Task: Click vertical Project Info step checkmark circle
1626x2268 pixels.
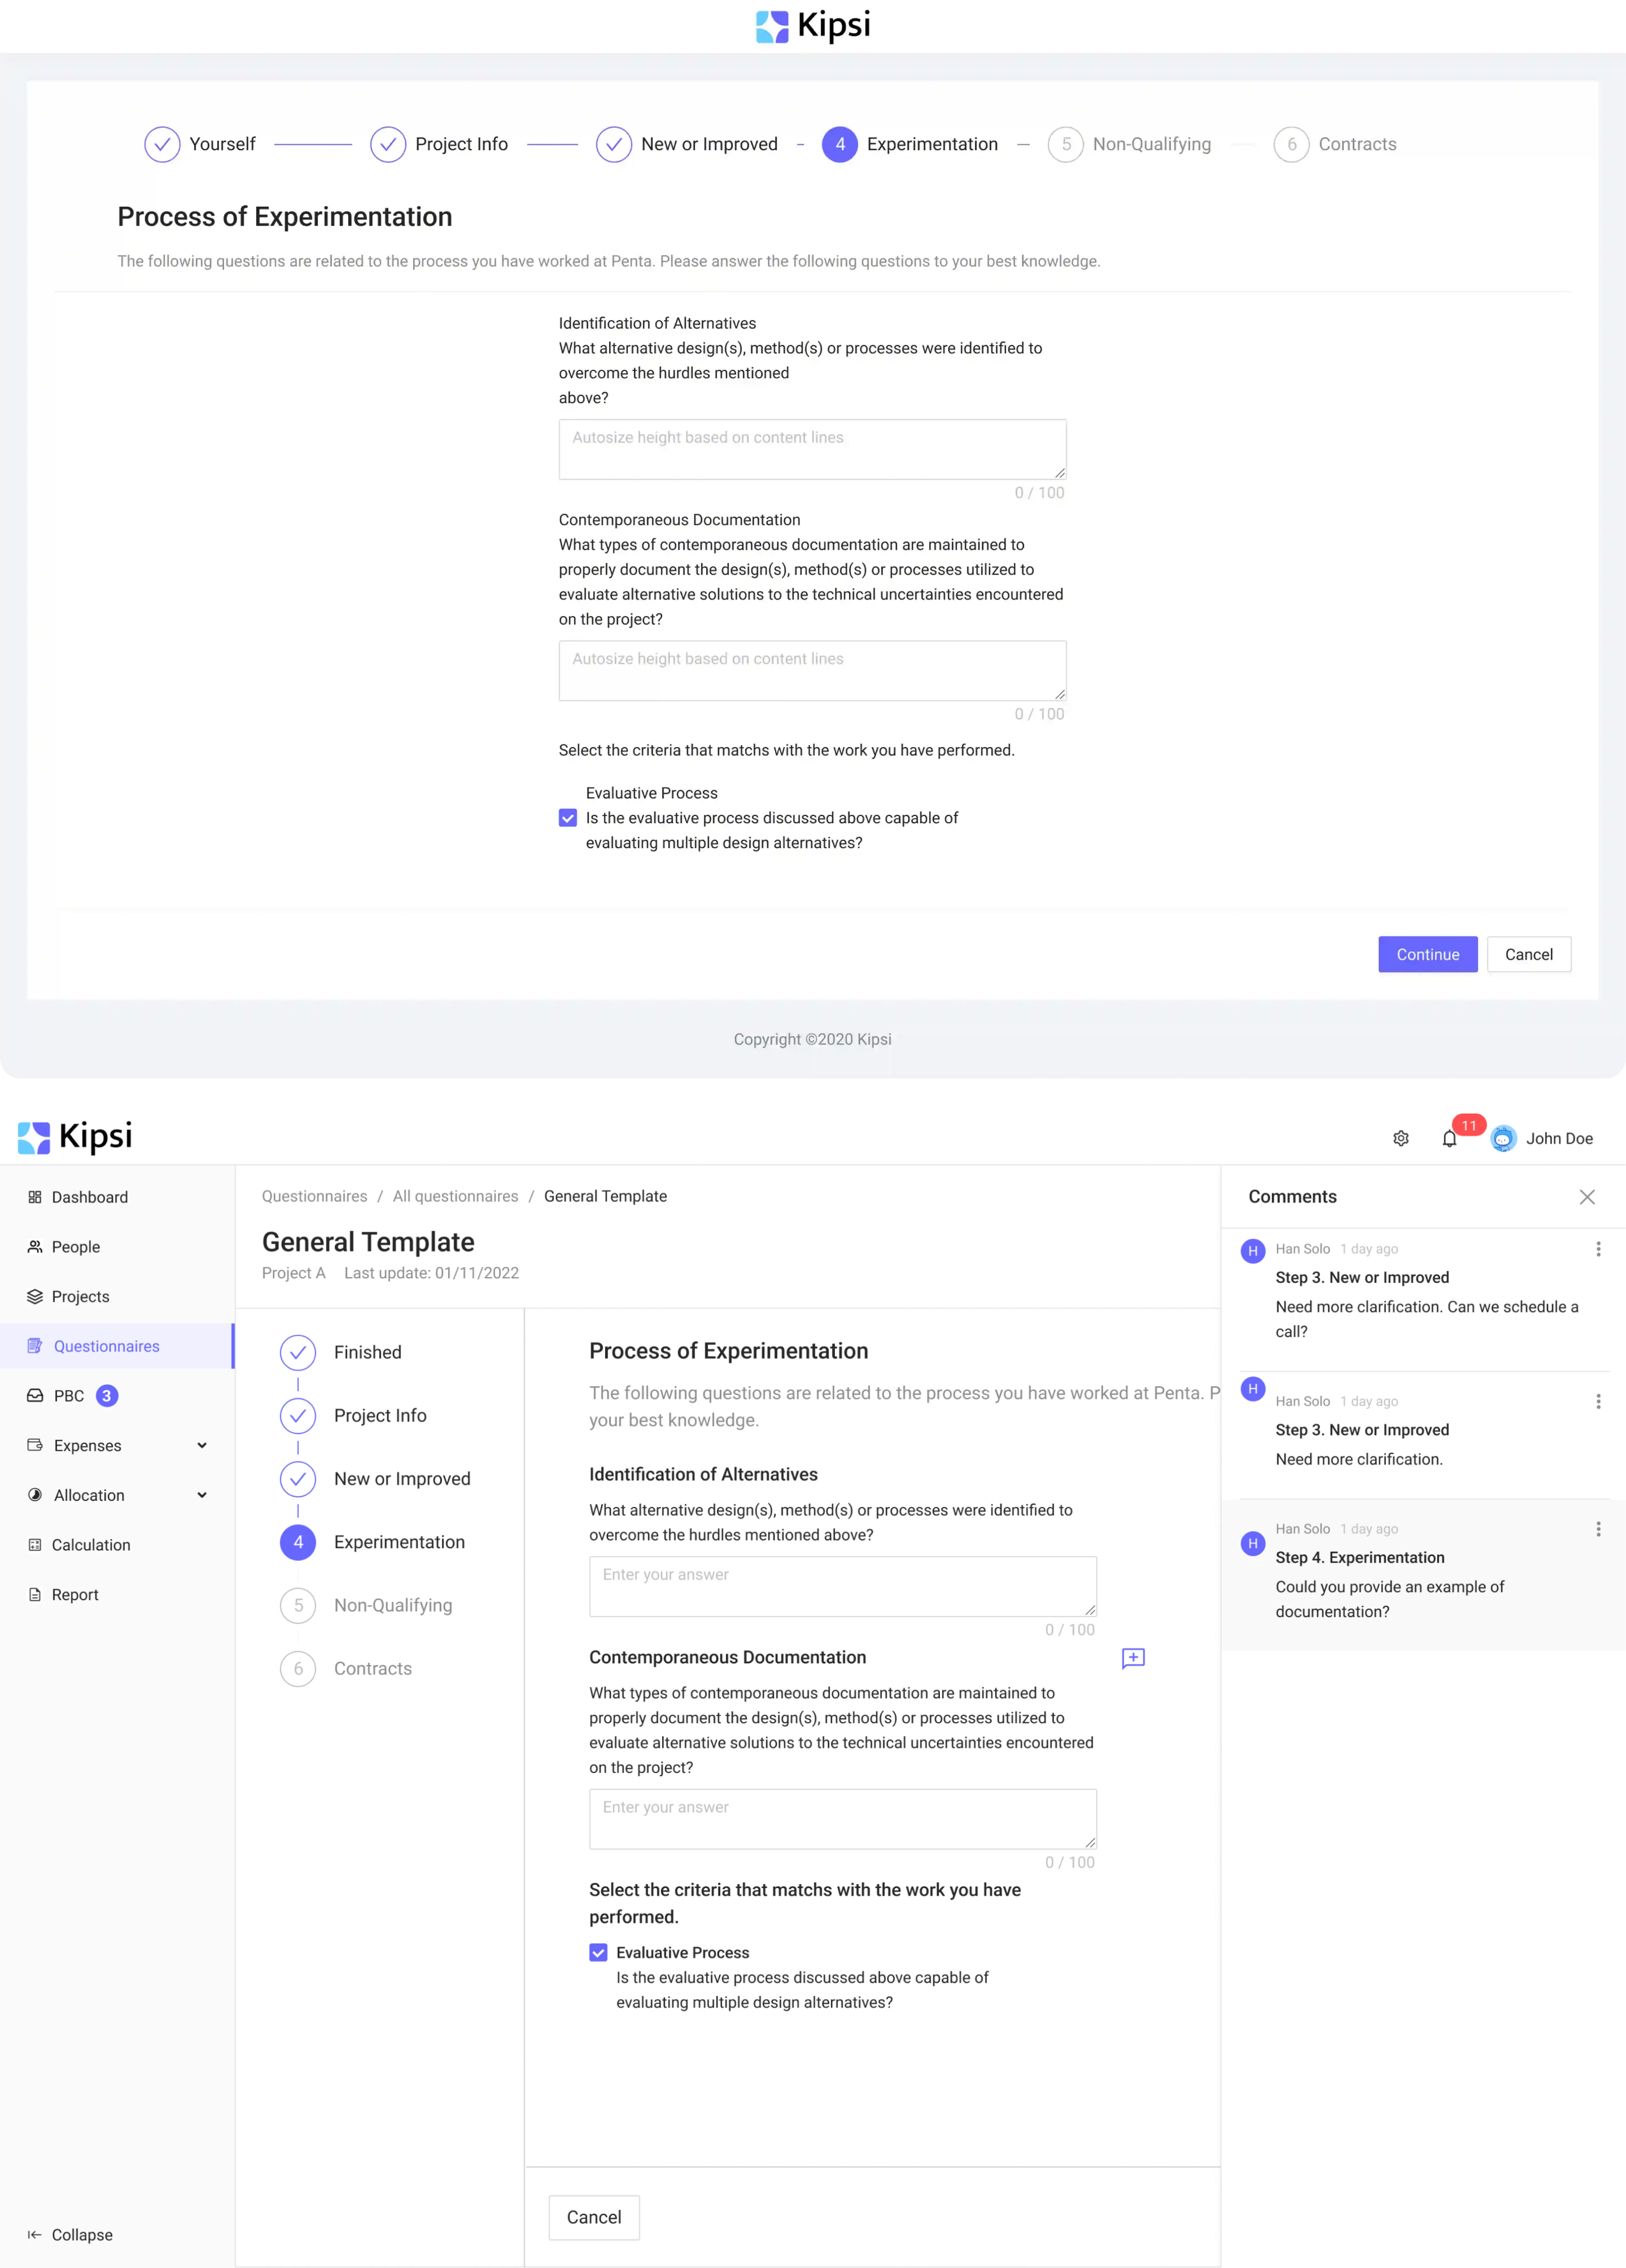Action: 298,1416
